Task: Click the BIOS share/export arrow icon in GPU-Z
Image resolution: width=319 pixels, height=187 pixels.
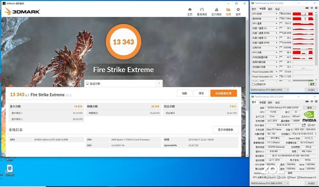Action: (x=304, y=125)
